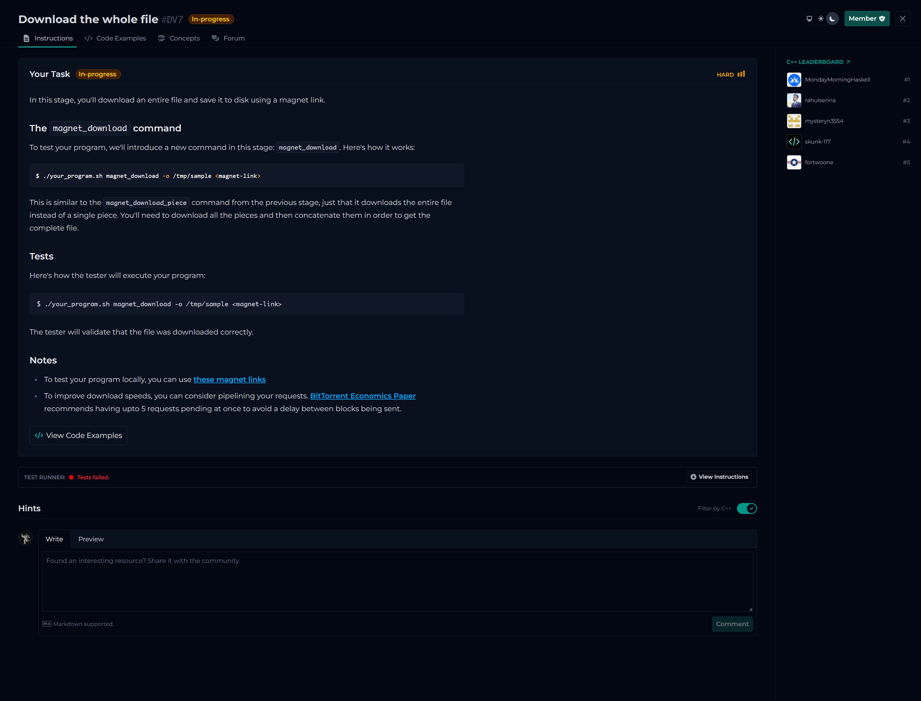
Task: Open the BitTorrent Economics Paper link
Action: (x=363, y=396)
